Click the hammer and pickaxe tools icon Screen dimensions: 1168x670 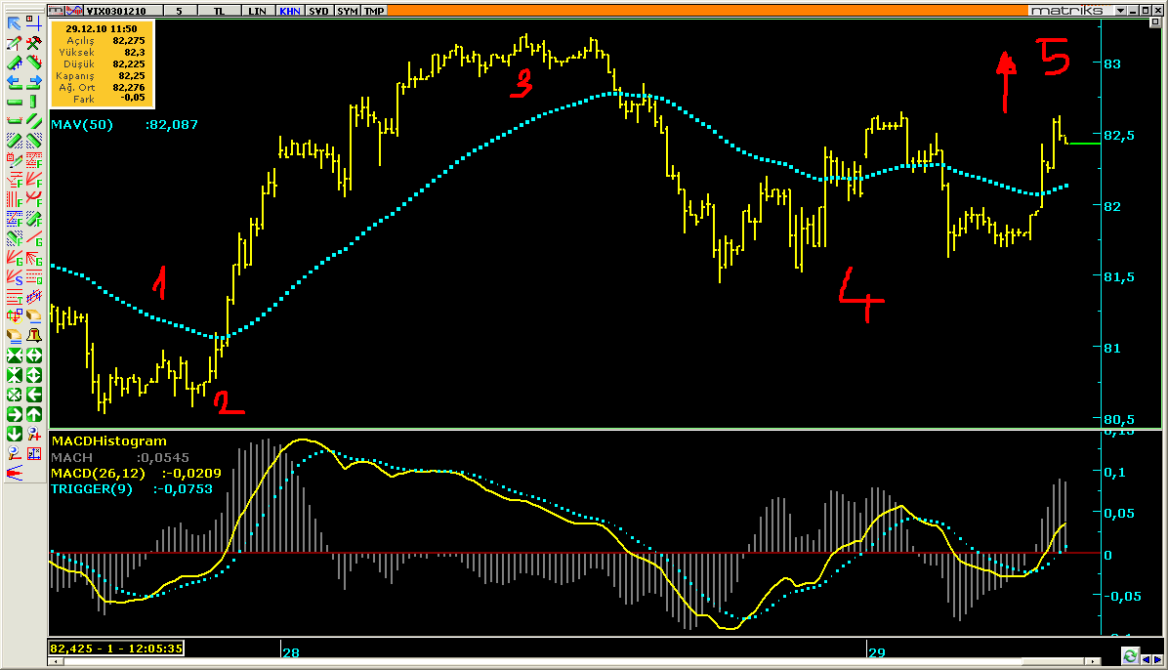coord(34,43)
